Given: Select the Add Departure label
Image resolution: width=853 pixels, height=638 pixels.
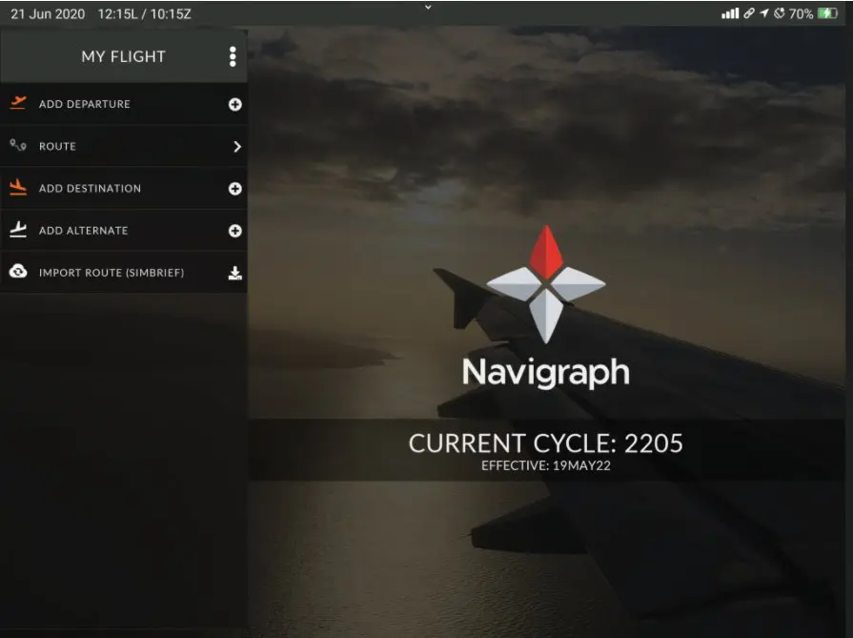Looking at the screenshot, I should (85, 104).
